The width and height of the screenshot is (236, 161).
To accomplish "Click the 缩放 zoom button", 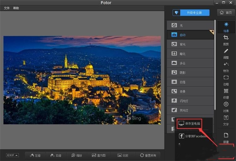I will click(x=77, y=155).
